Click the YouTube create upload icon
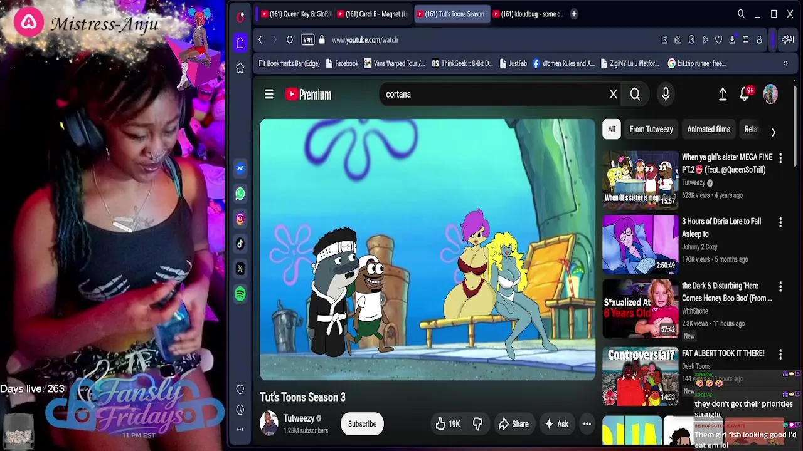This screenshot has width=803, height=451. (x=723, y=95)
